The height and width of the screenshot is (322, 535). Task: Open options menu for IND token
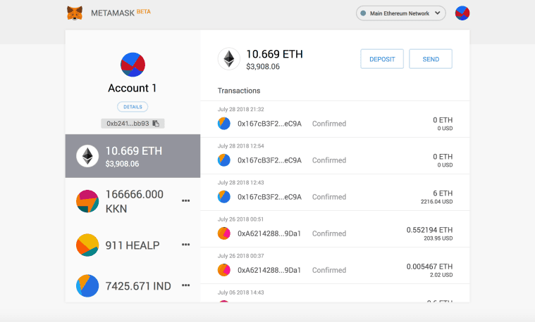(x=185, y=285)
